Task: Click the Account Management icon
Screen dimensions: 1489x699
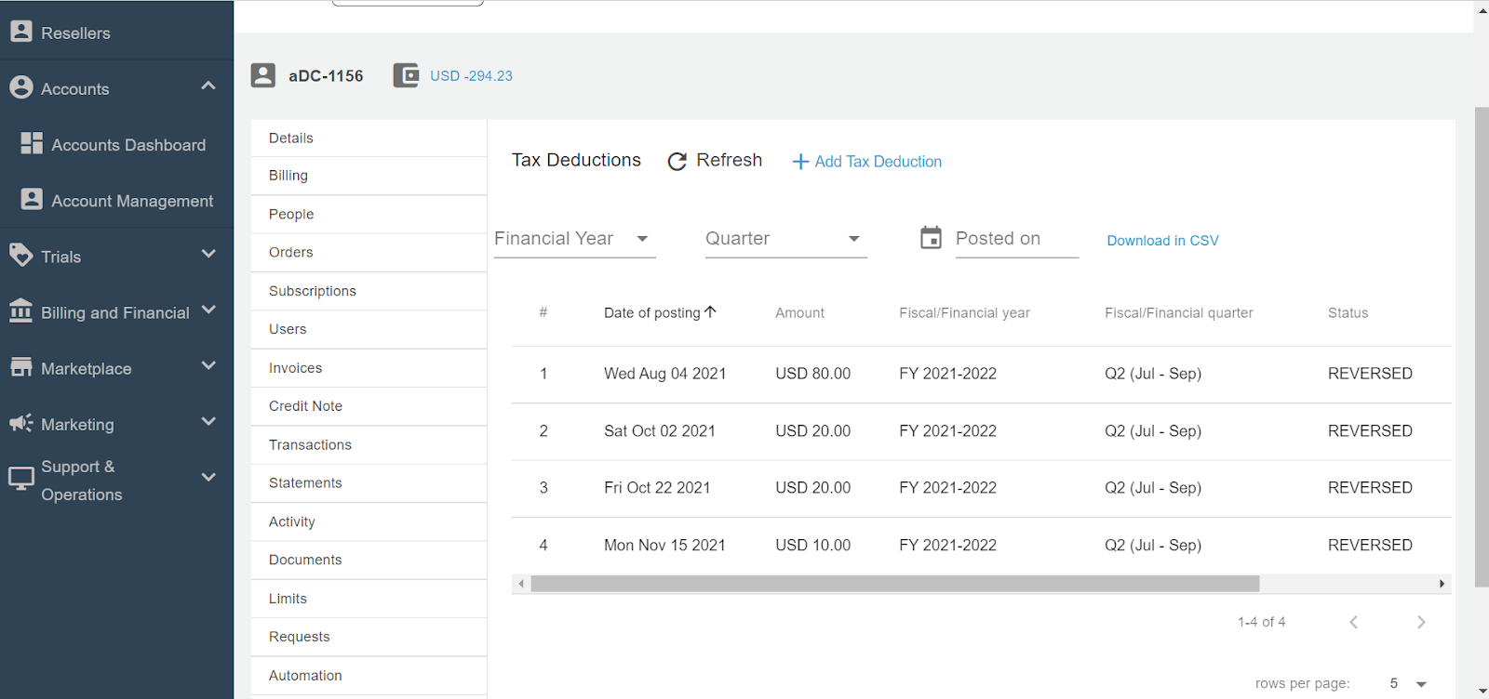Action: coord(32,199)
